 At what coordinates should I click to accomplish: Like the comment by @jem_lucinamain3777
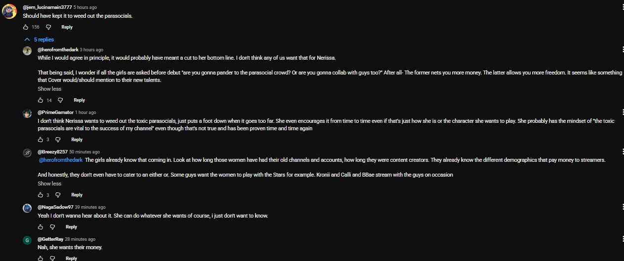[26, 27]
